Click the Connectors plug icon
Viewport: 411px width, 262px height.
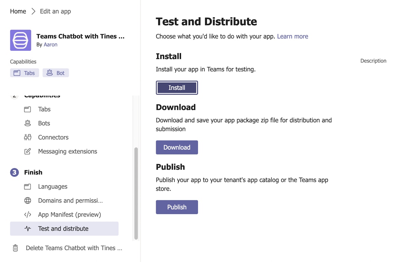point(28,137)
